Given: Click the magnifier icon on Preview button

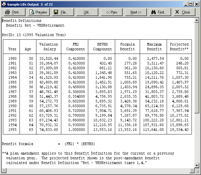Looking at the screenshot, I should 32,12.
